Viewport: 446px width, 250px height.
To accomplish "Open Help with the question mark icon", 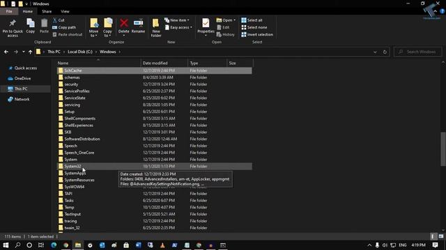I will tap(443, 11).
